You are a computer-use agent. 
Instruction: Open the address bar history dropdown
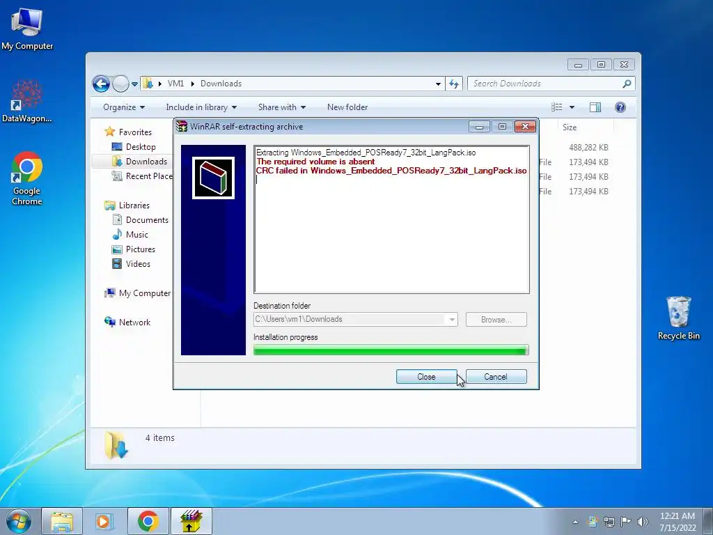[x=438, y=84]
